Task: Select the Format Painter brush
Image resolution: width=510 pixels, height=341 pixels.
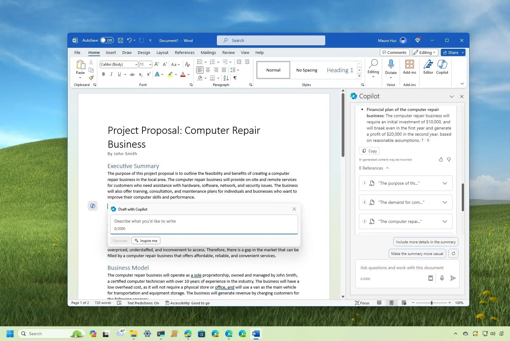Action: pyautogui.click(x=91, y=78)
